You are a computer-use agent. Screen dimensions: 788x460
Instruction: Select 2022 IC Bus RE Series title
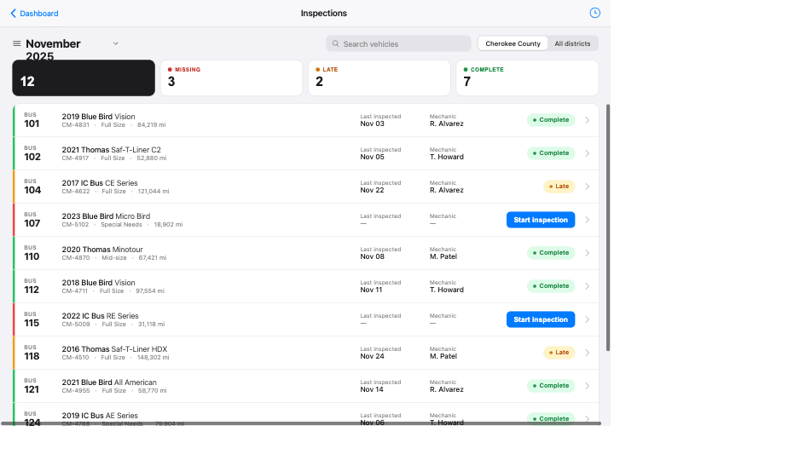(100, 316)
